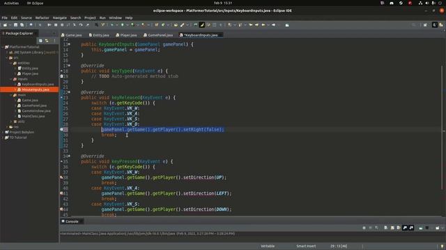Click the Back navigation arrow in the toolbar
Image resolution: width=446 pixels, height=250 pixels.
(263, 25)
